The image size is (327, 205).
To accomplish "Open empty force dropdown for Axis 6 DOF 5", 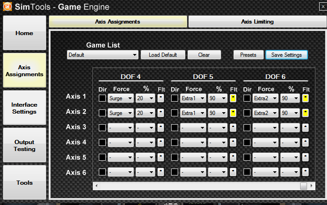I will click(x=193, y=172).
